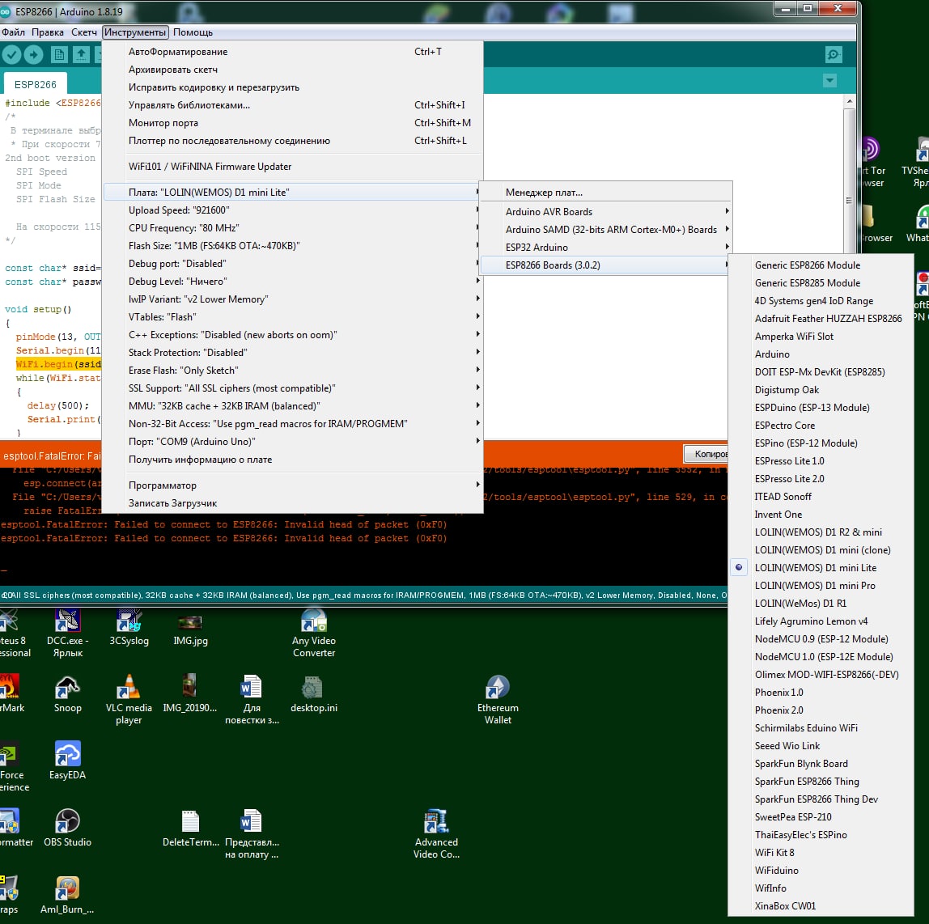Image resolution: width=929 pixels, height=924 pixels.
Task: Expand Upload Speed "921600" submenu
Action: [x=293, y=210]
